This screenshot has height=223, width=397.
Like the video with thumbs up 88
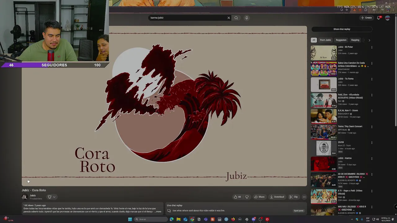(x=237, y=197)
